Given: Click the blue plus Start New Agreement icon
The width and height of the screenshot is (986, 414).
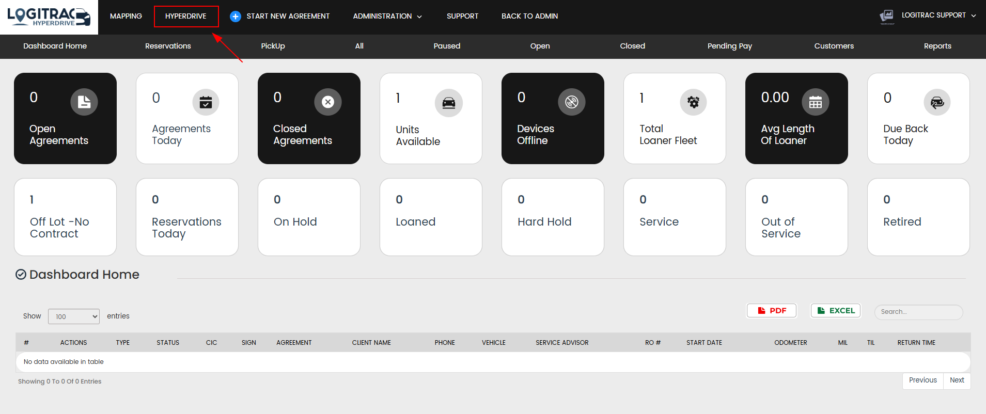Looking at the screenshot, I should click(236, 17).
